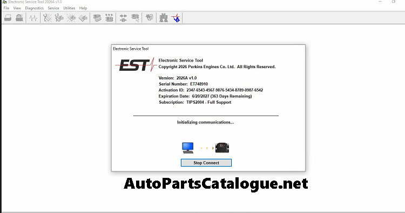Viewport: 405px width, 213px height.
Task: Click the Connect plug arrows icon
Action: [123, 18]
